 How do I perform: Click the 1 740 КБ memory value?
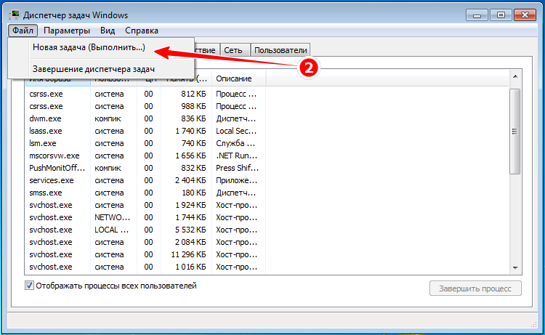[x=190, y=131]
